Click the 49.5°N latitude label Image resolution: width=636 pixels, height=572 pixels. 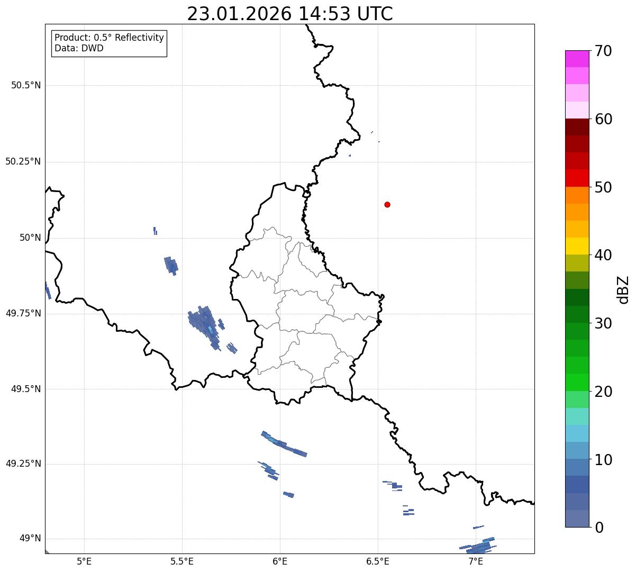pos(25,389)
